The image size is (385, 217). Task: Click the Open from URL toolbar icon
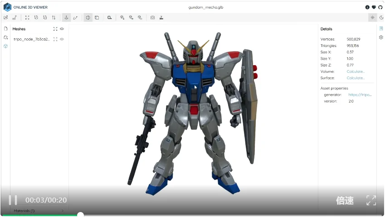coord(15,18)
